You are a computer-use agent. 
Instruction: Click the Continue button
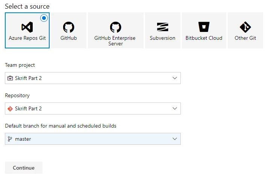pos(24,168)
